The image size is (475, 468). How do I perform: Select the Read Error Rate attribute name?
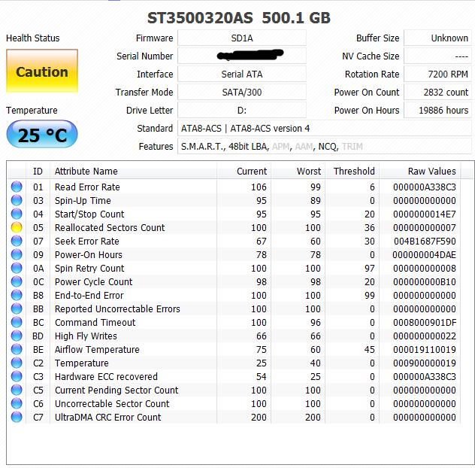(87, 187)
